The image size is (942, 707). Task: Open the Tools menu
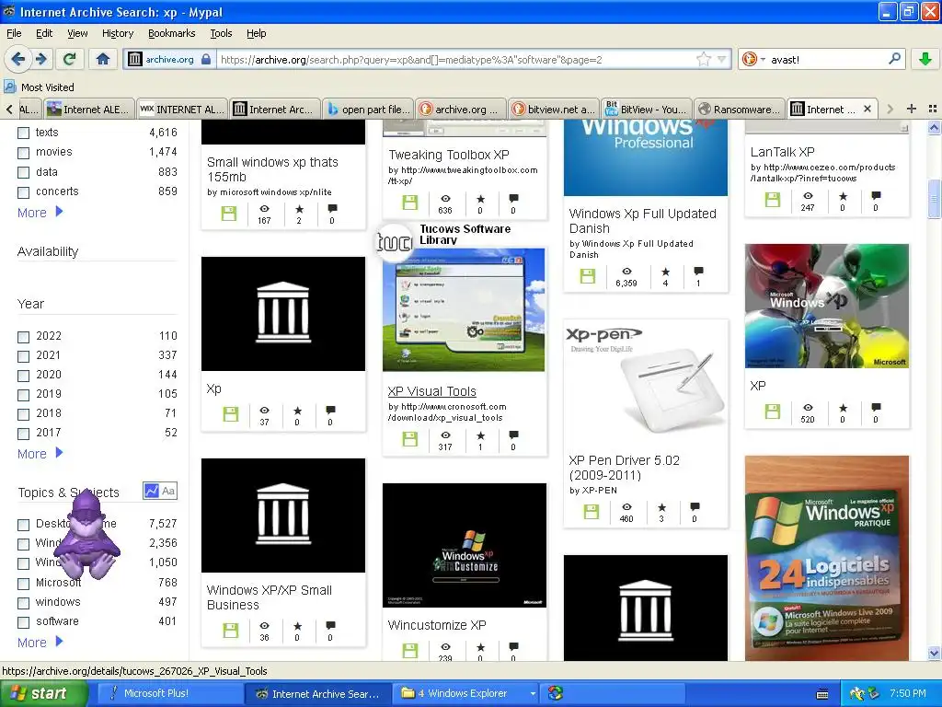pos(221,33)
